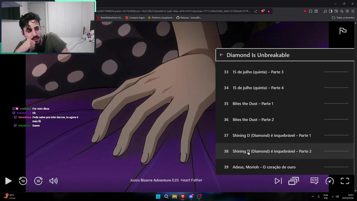Toggle browser sidebar panel icon
Screen dimensions: 357x201
pos(331,11)
